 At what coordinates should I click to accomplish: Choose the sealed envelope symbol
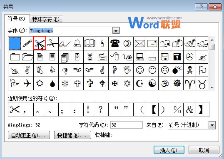(x=139, y=43)
